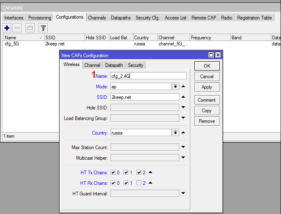Screen dimensions: 281x214
Task: Collapse HT Tx Chains with up arrow
Action: 150,172
